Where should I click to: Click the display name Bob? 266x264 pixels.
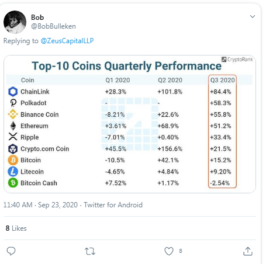37,18
